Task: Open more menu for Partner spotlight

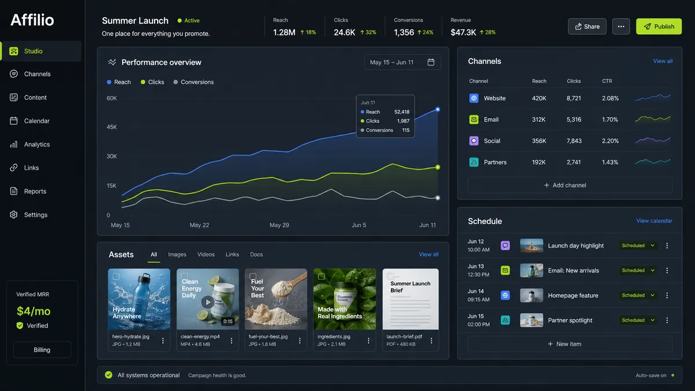Action: [x=667, y=320]
